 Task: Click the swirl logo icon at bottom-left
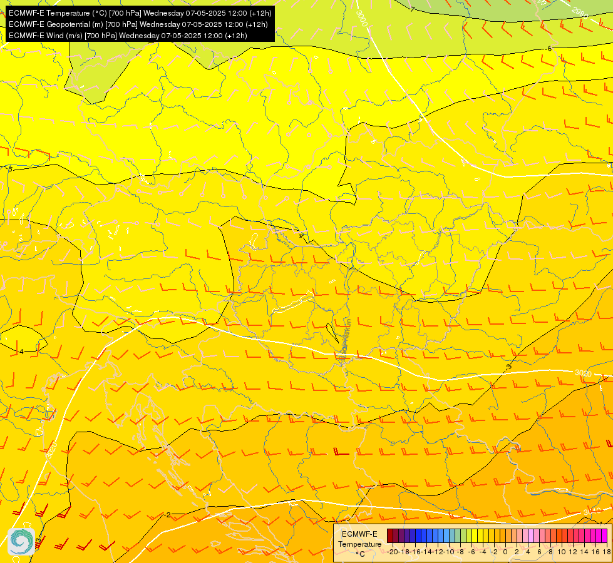pyautogui.click(x=21, y=542)
